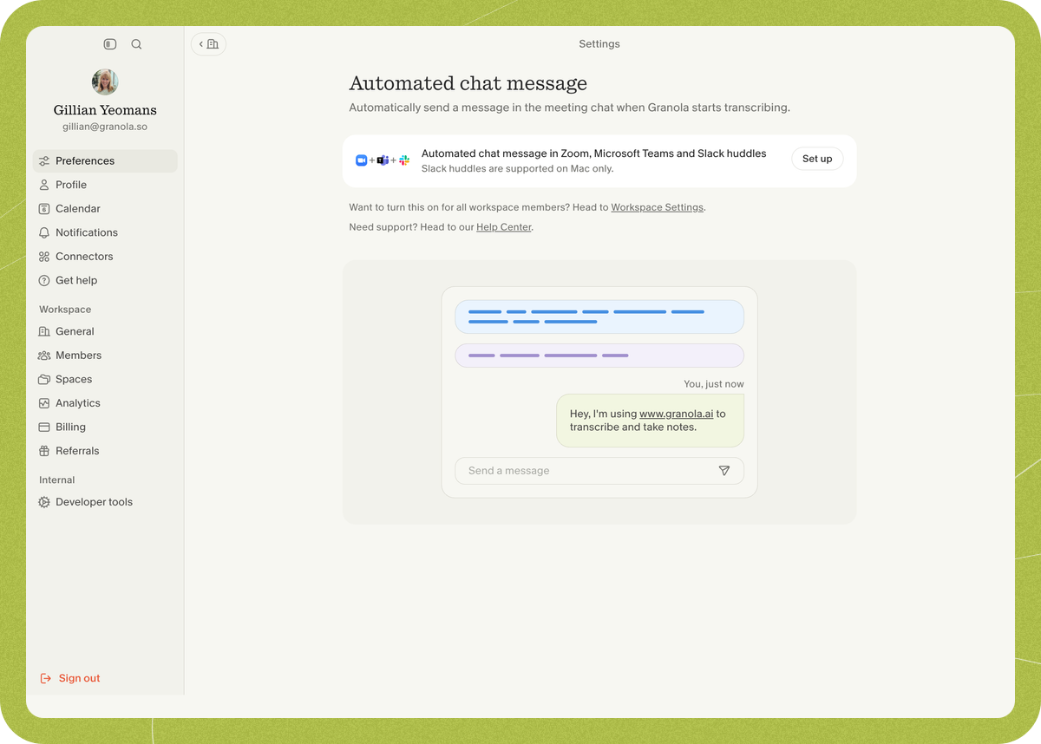Image resolution: width=1041 pixels, height=744 pixels.
Task: Go to Billing section
Action: click(105, 427)
